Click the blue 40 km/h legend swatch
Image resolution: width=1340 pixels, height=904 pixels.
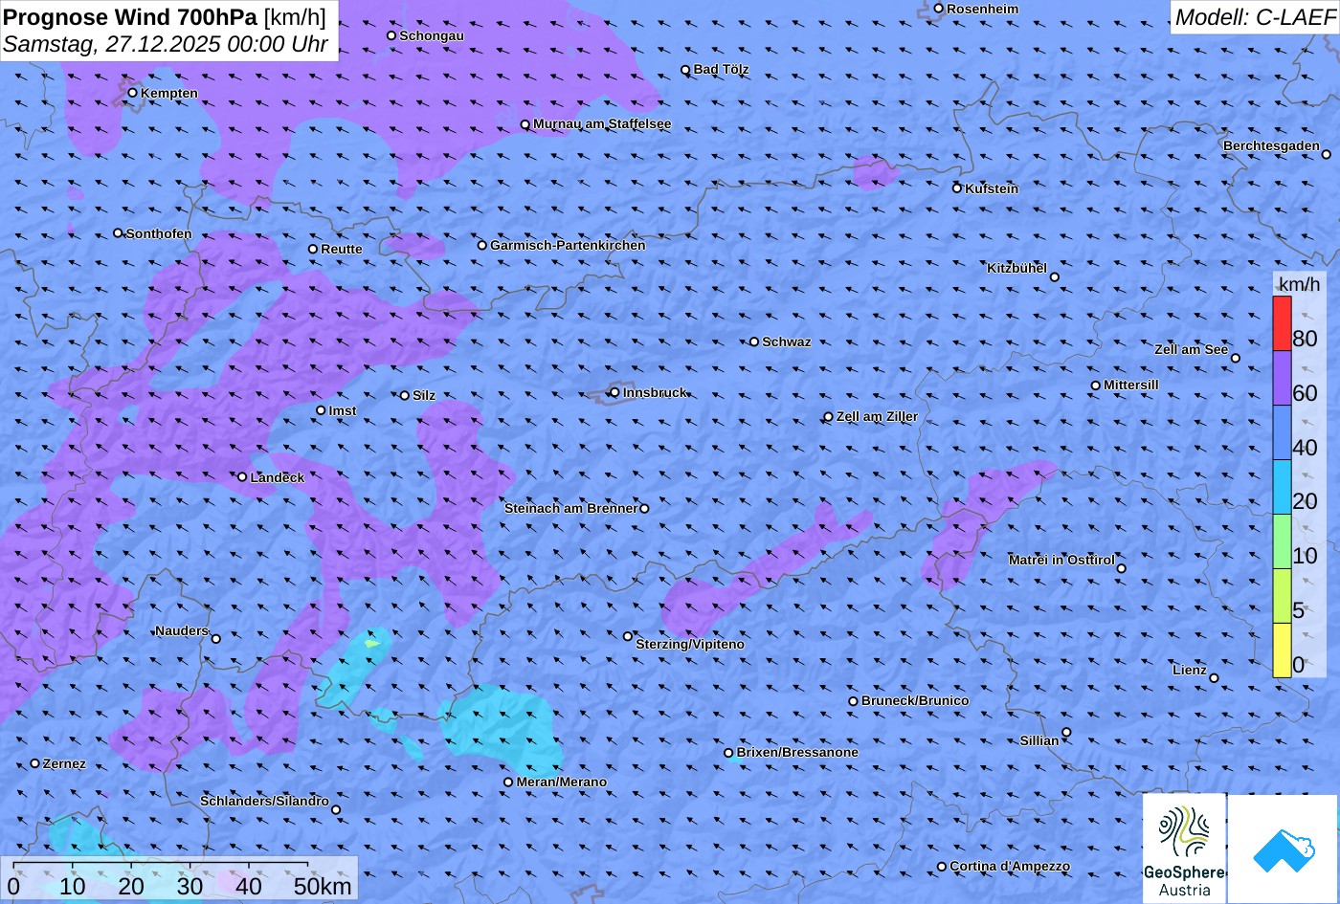click(x=1282, y=432)
